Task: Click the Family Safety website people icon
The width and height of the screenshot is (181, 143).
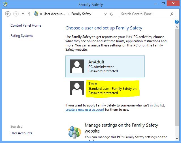Action: (x=74, y=132)
